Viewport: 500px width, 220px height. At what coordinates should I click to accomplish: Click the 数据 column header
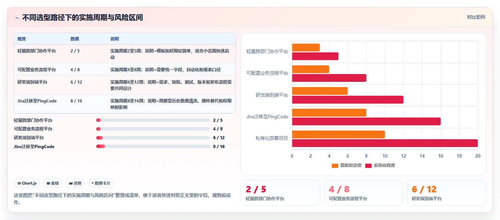point(75,39)
